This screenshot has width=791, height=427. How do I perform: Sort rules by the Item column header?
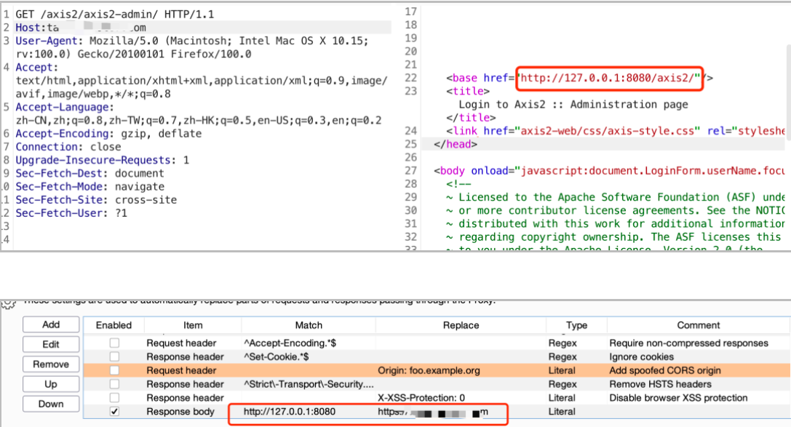193,325
